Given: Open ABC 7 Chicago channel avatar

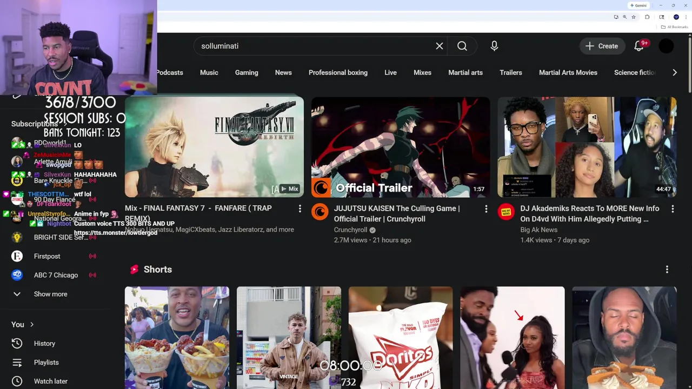Looking at the screenshot, I should pos(17,275).
